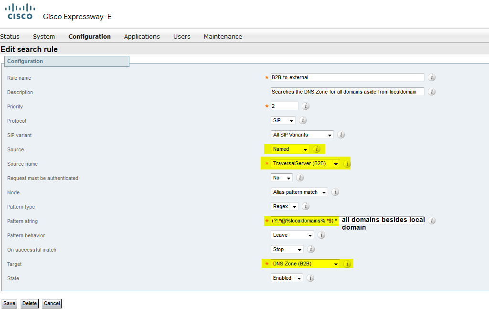The height and width of the screenshot is (317, 489).
Task: Click info icon for Pattern behavior
Action: [x=321, y=235]
